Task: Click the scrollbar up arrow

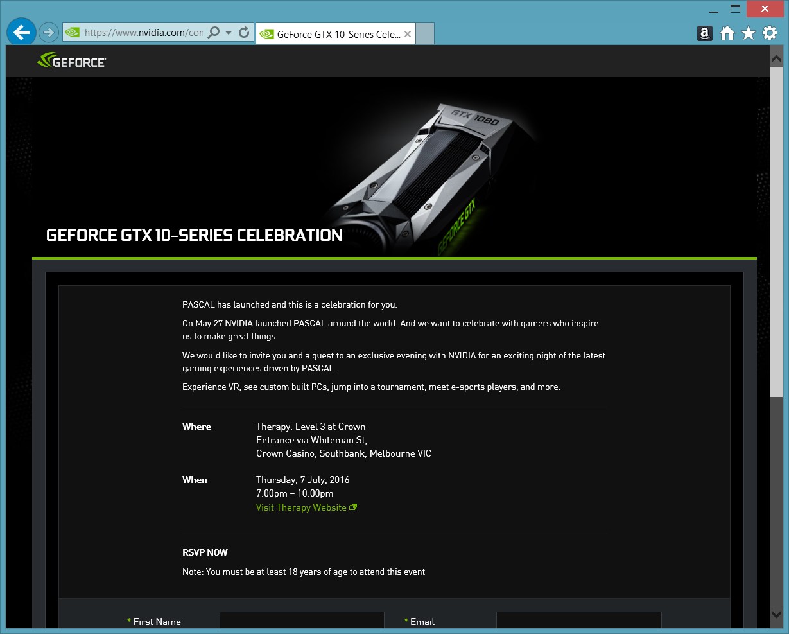Action: pos(776,58)
